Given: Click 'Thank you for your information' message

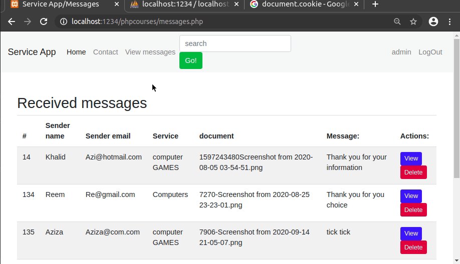Looking at the screenshot, I should [357, 162].
